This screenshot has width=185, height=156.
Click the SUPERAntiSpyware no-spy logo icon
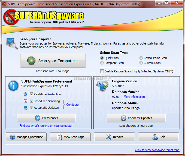click(11, 17)
